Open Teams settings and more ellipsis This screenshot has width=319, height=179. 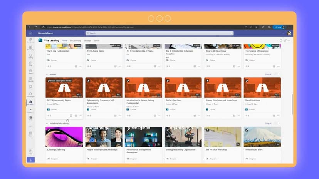(283, 33)
